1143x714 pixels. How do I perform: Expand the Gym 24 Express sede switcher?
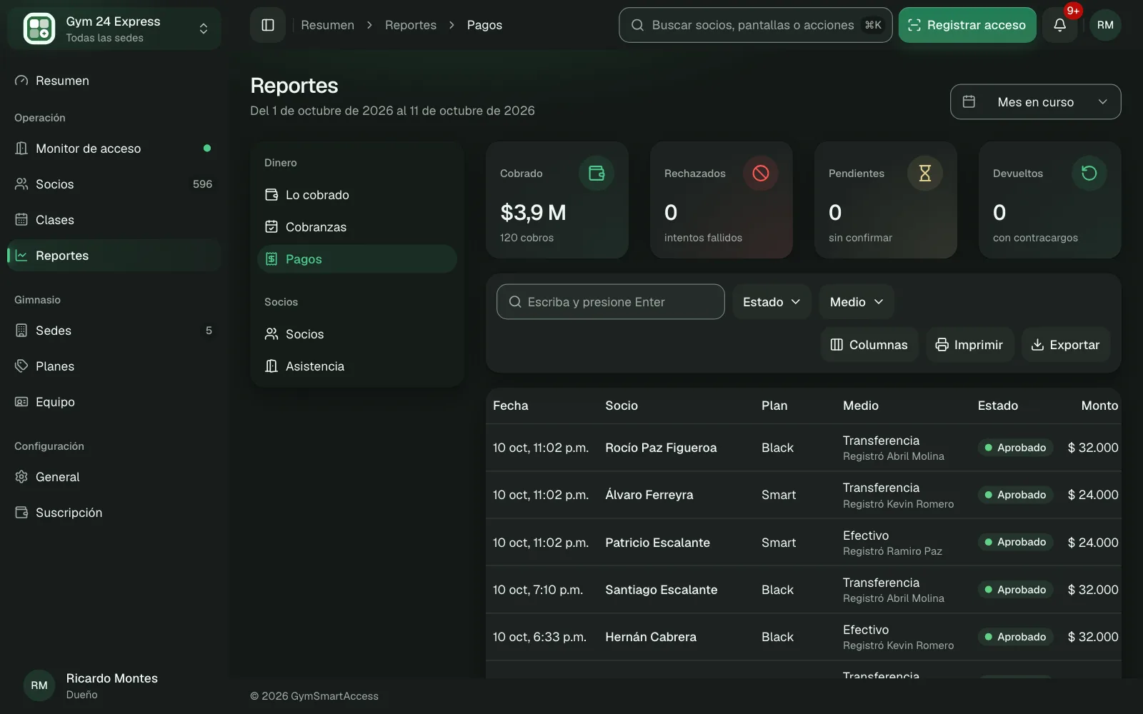pos(114,29)
